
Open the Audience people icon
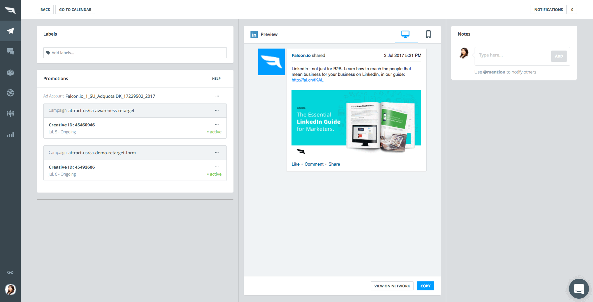(10, 113)
